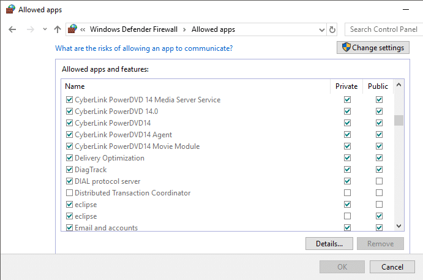Click the Back navigation arrow
The image size is (423, 280).
tap(12, 29)
